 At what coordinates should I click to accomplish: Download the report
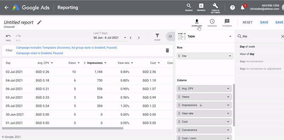pyautogui.click(x=197, y=23)
